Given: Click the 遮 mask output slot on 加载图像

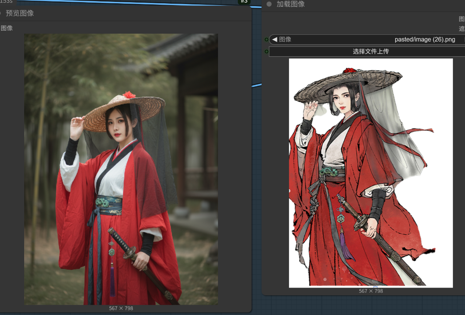Looking at the screenshot, I should pyautogui.click(x=462, y=28).
